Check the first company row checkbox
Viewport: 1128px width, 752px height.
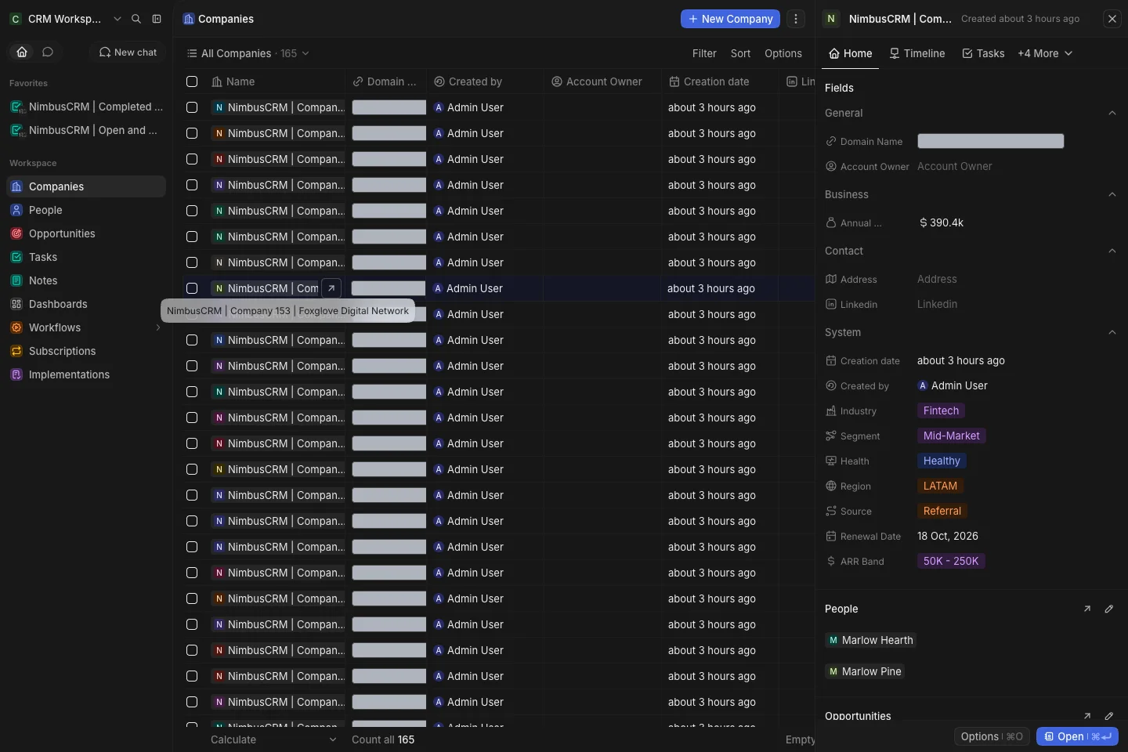click(x=192, y=107)
